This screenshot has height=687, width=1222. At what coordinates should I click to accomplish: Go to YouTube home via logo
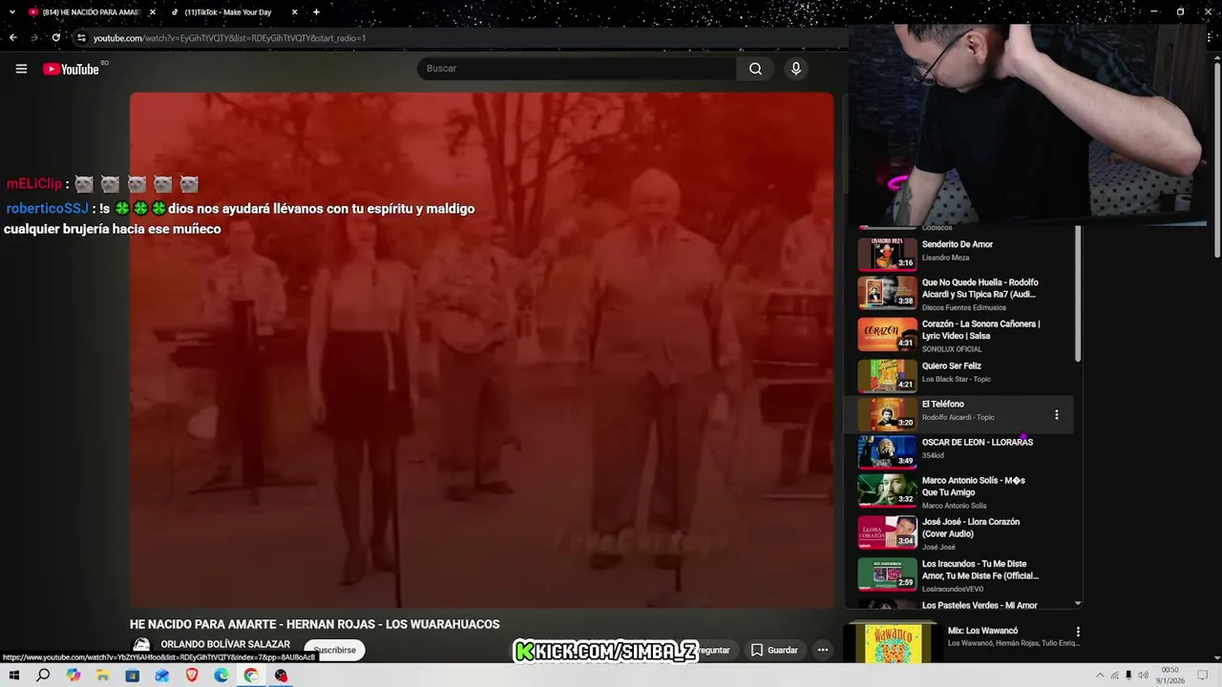(72, 69)
